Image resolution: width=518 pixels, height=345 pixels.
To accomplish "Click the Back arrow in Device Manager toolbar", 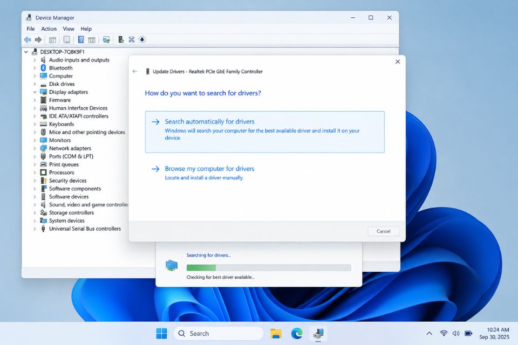I will (28, 39).
